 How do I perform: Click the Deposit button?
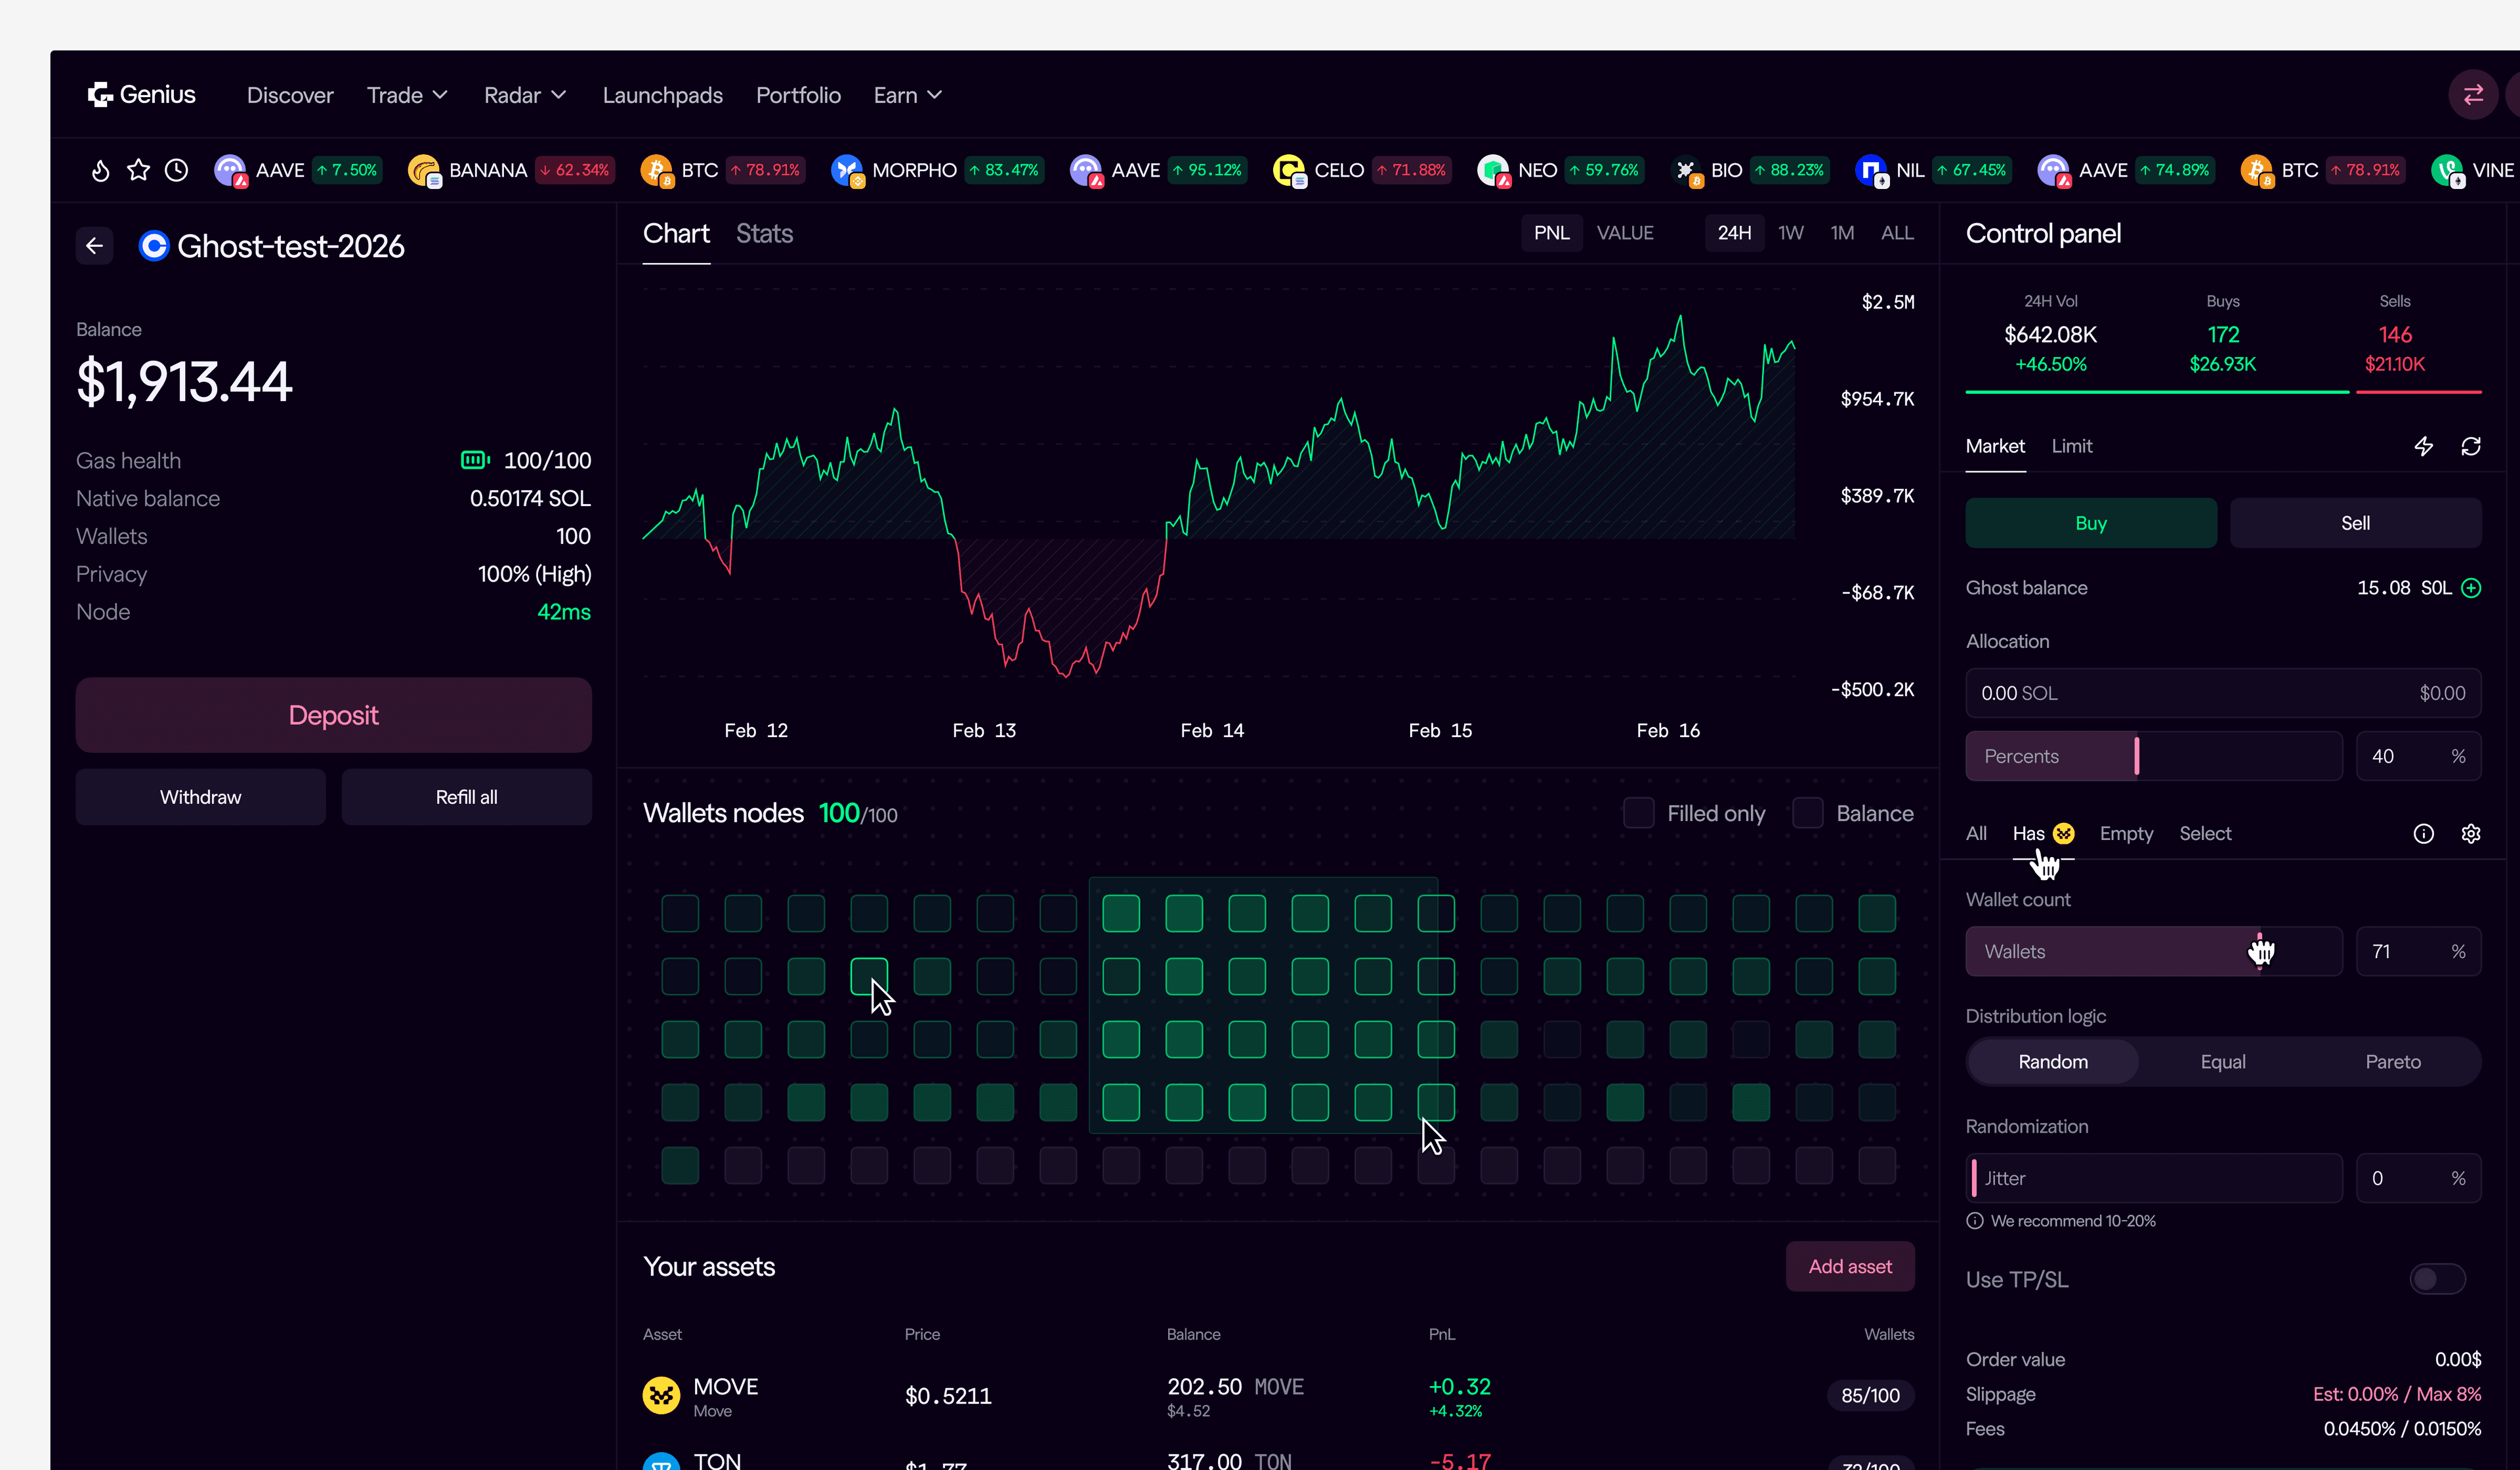(333, 715)
